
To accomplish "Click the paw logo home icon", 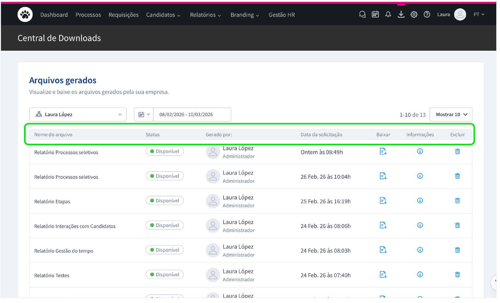I will (25, 14).
